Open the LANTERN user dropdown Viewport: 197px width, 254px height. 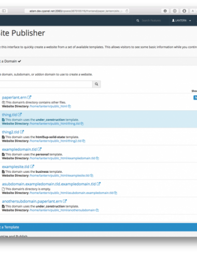(181, 20)
